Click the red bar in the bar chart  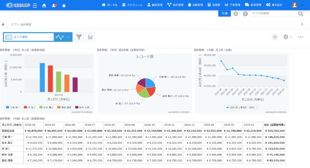50,79
